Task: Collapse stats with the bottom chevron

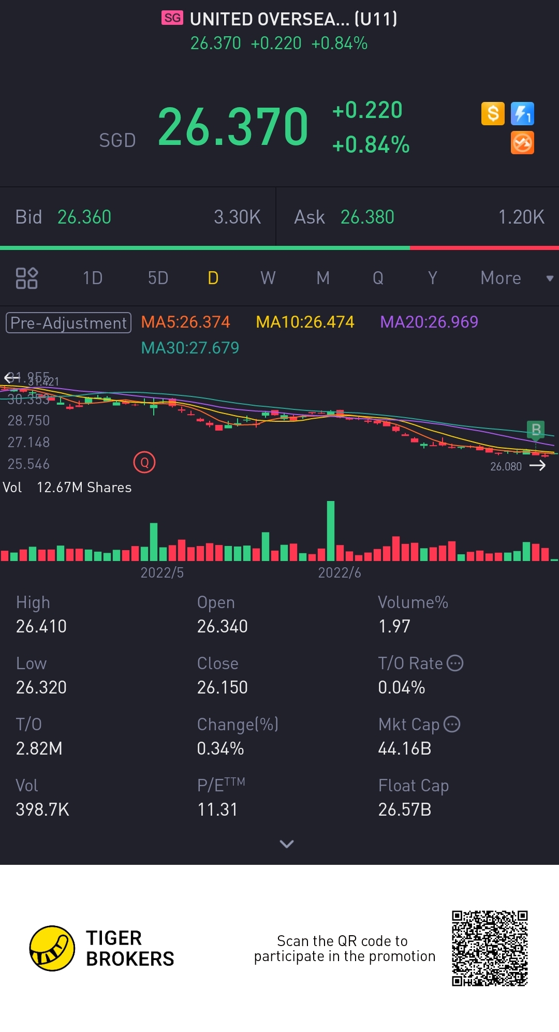Action: [x=286, y=844]
